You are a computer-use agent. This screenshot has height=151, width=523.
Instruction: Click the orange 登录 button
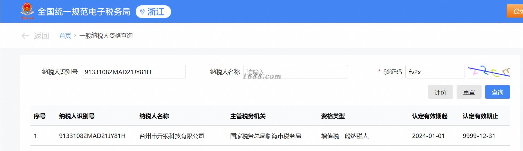(x=515, y=11)
